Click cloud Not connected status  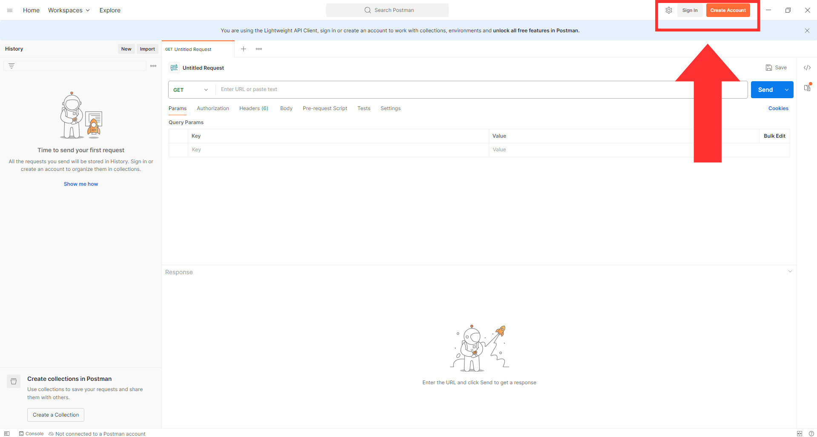click(x=97, y=434)
